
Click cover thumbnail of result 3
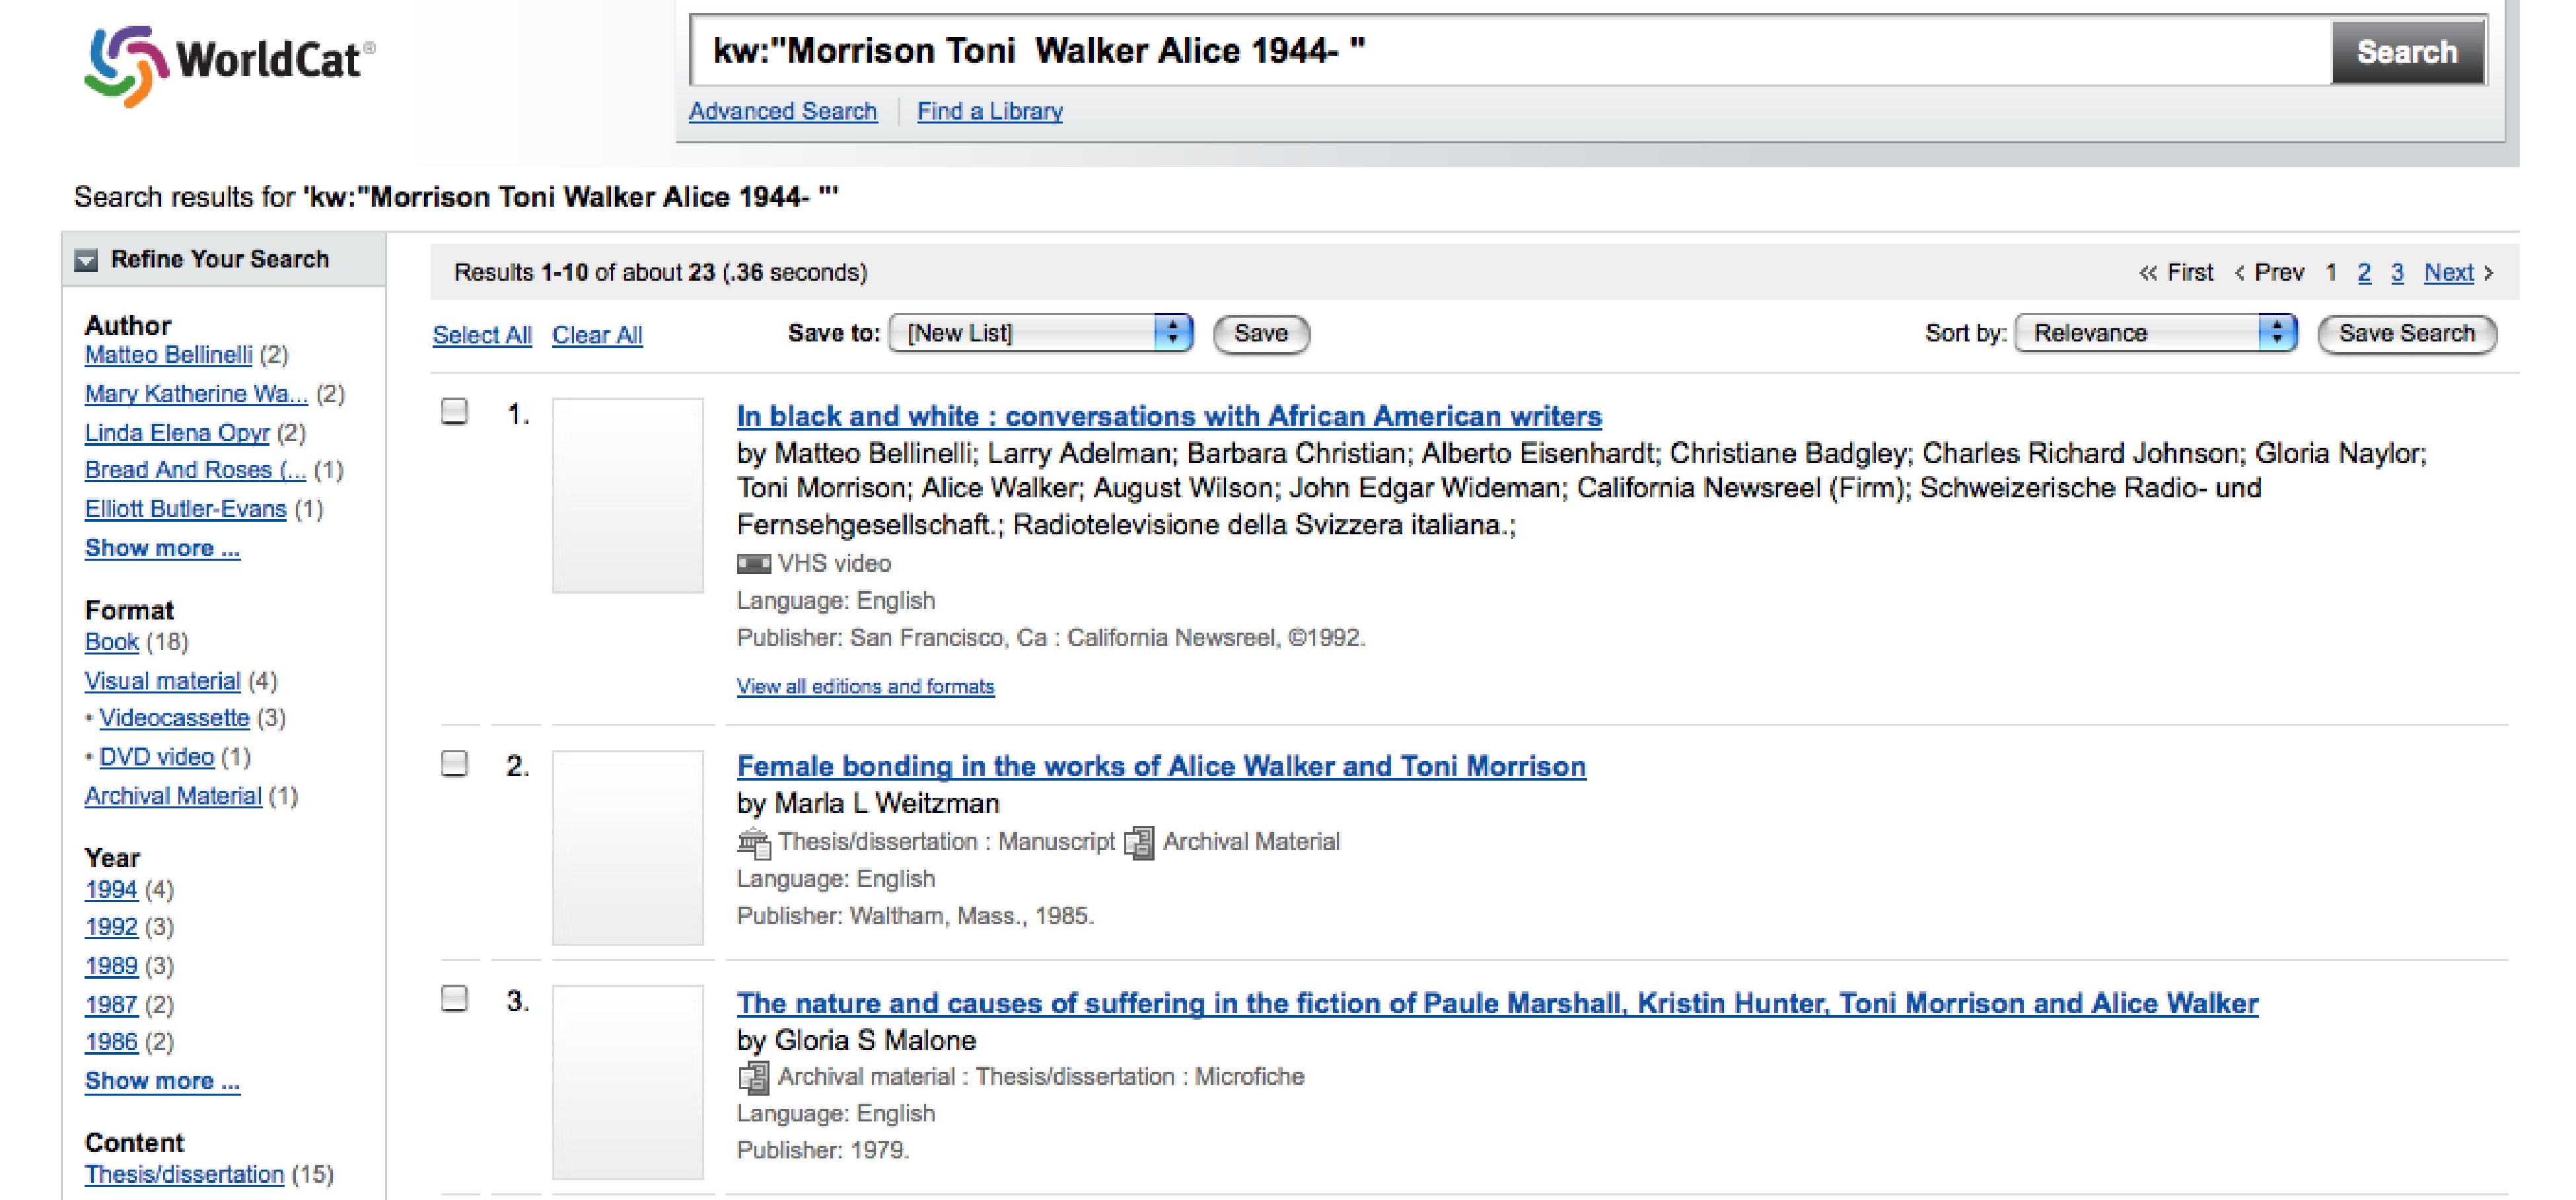click(x=628, y=1083)
